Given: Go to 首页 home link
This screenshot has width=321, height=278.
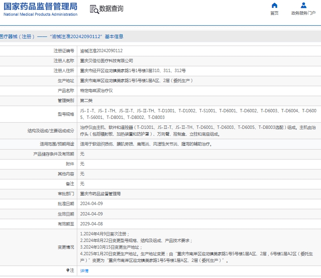Looking at the screenshot, I should click(x=274, y=13).
